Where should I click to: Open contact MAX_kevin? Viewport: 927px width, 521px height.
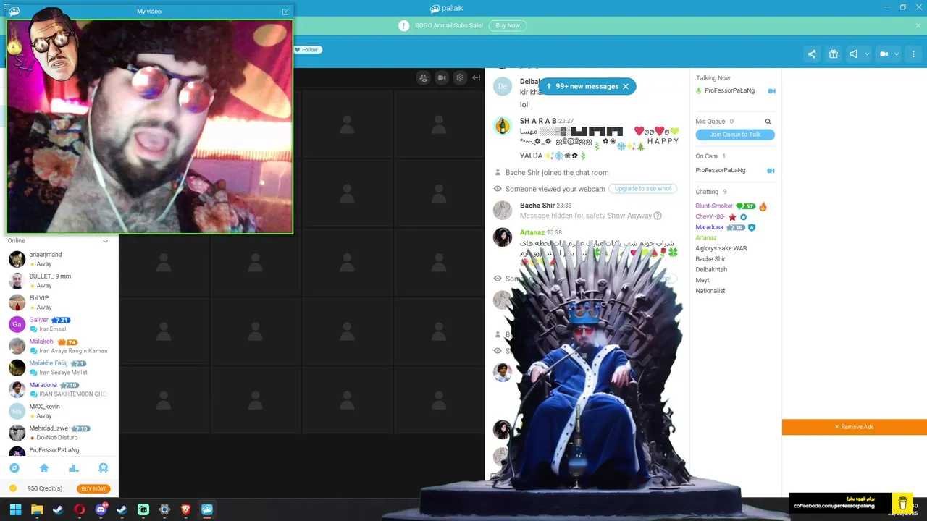pyautogui.click(x=59, y=411)
